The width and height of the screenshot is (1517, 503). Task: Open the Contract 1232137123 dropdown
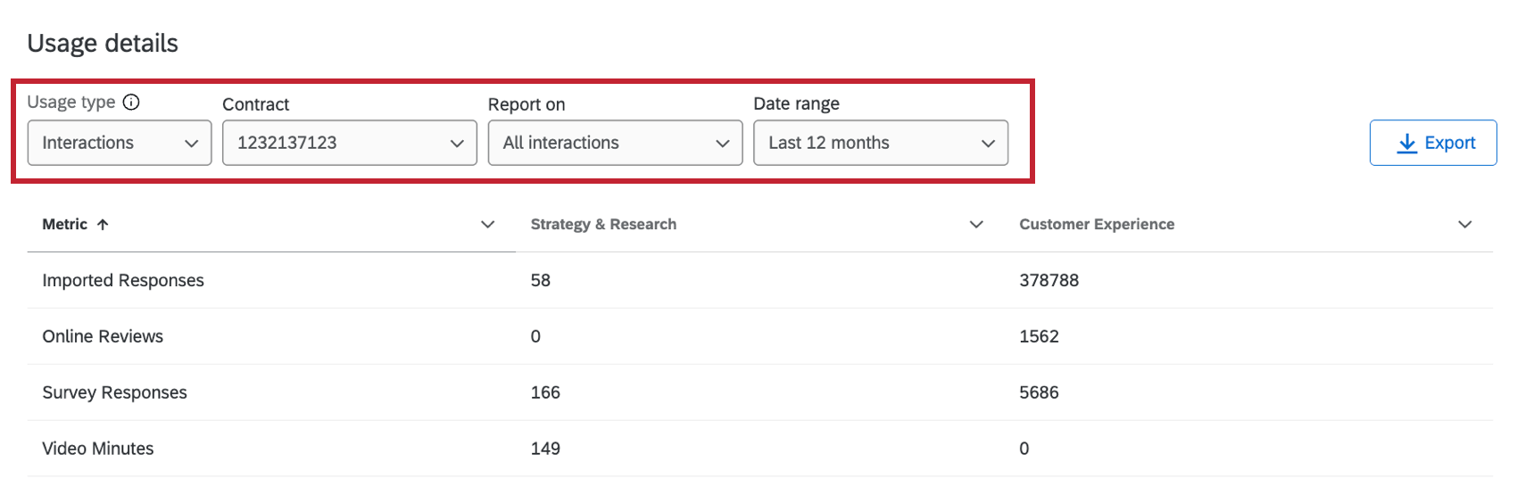(349, 143)
